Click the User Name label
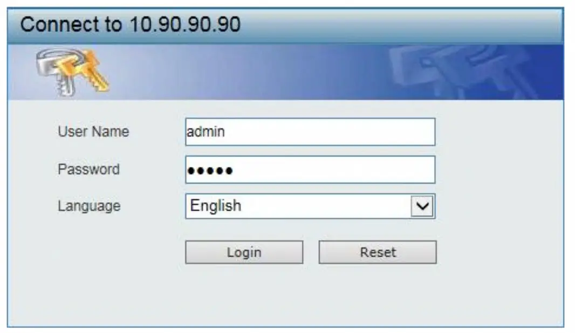The width and height of the screenshot is (575, 333). 93,130
